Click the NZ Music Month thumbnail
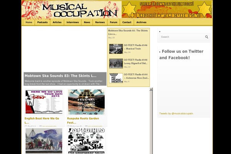This screenshot has height=154, width=231. (x=116, y=78)
